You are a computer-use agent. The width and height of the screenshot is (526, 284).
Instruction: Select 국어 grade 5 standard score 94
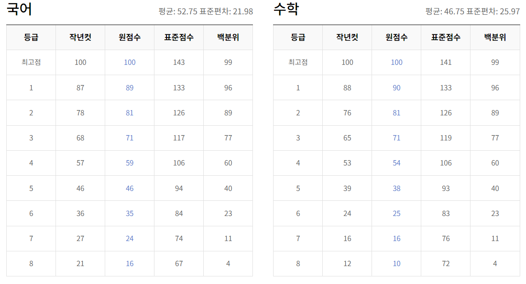coord(179,188)
